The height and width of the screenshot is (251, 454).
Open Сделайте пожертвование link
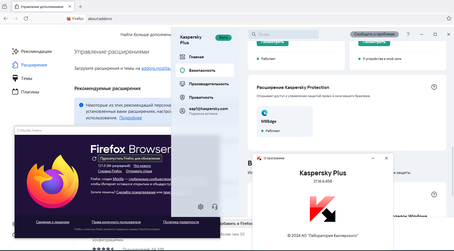point(136,192)
